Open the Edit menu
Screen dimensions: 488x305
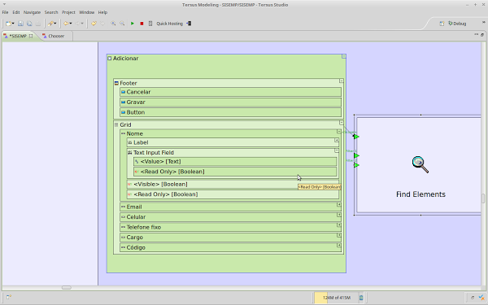pos(16,12)
